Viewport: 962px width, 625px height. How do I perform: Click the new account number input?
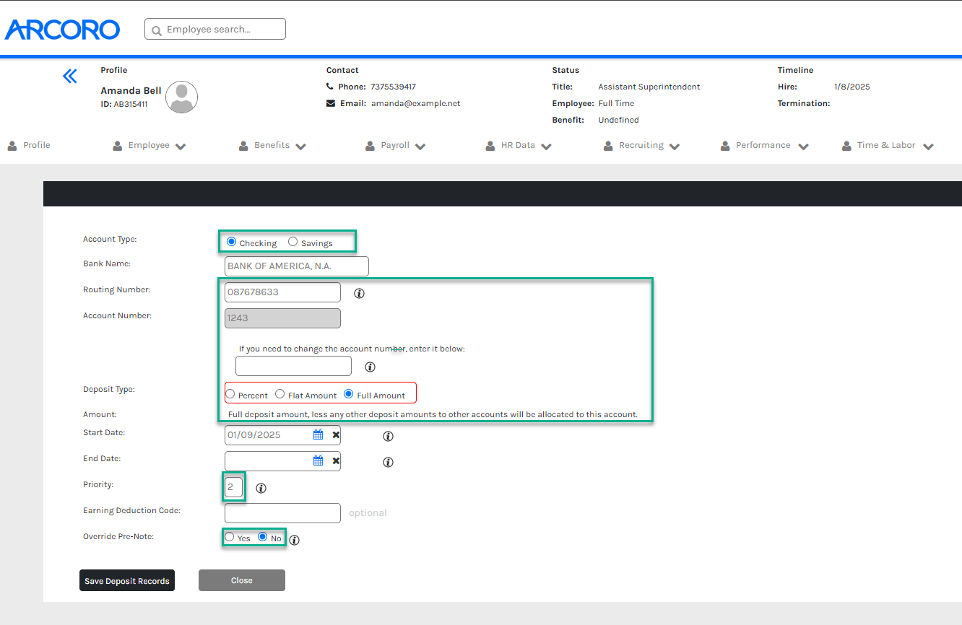tap(294, 366)
